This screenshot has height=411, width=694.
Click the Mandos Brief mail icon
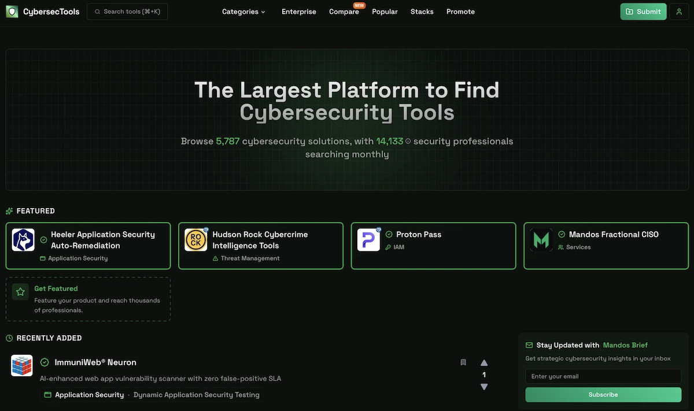pos(529,345)
